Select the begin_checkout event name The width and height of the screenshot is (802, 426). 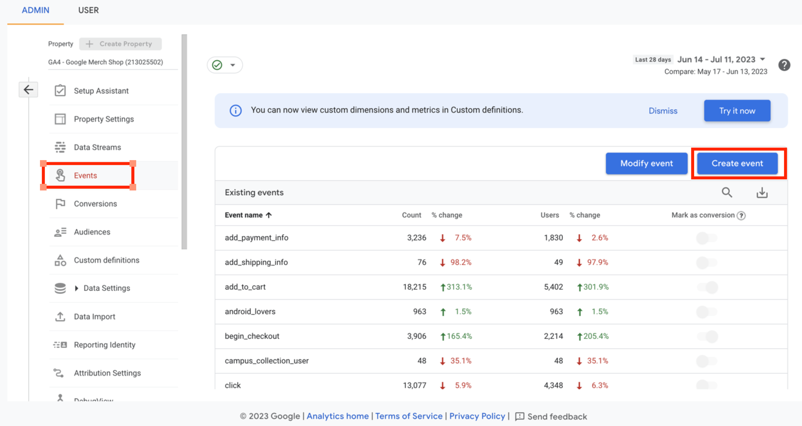click(x=252, y=336)
